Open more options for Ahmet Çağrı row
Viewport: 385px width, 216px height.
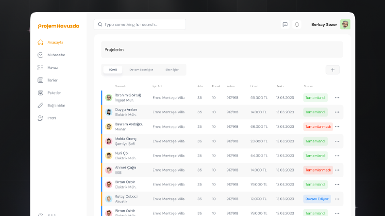[337, 170]
